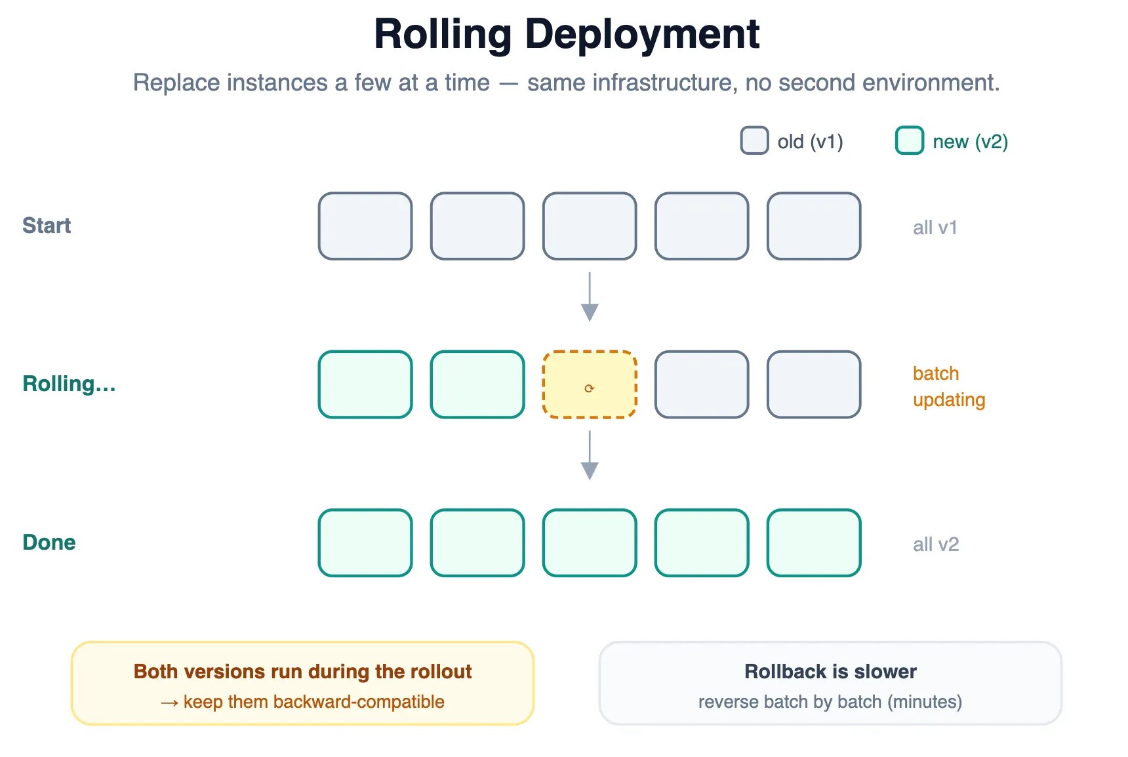The image size is (1128, 757).
Task: Click the arrow from Start row to Rolling row
Action: (590, 297)
